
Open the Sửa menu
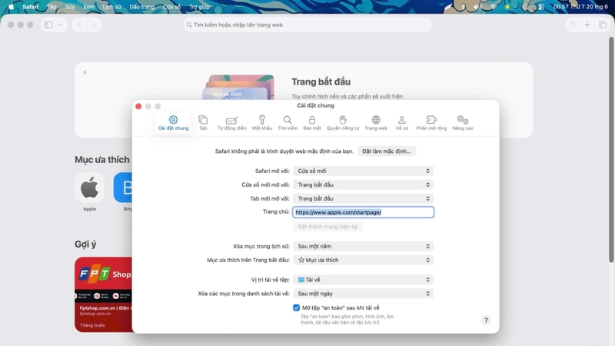point(70,7)
